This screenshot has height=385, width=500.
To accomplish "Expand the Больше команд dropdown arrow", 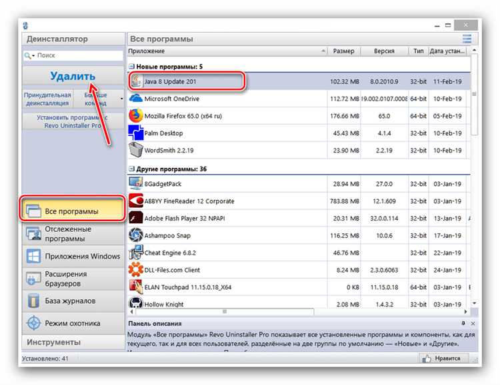I will (121, 99).
